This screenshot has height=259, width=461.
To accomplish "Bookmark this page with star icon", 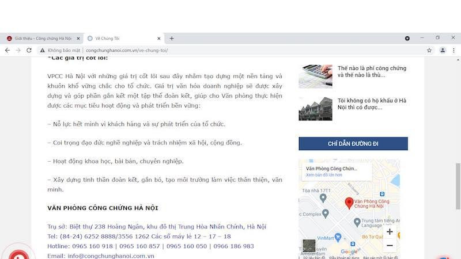I will (429, 51).
